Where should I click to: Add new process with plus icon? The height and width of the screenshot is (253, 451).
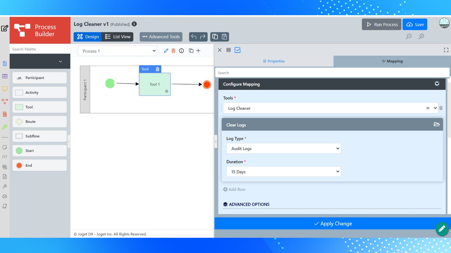click(x=198, y=51)
